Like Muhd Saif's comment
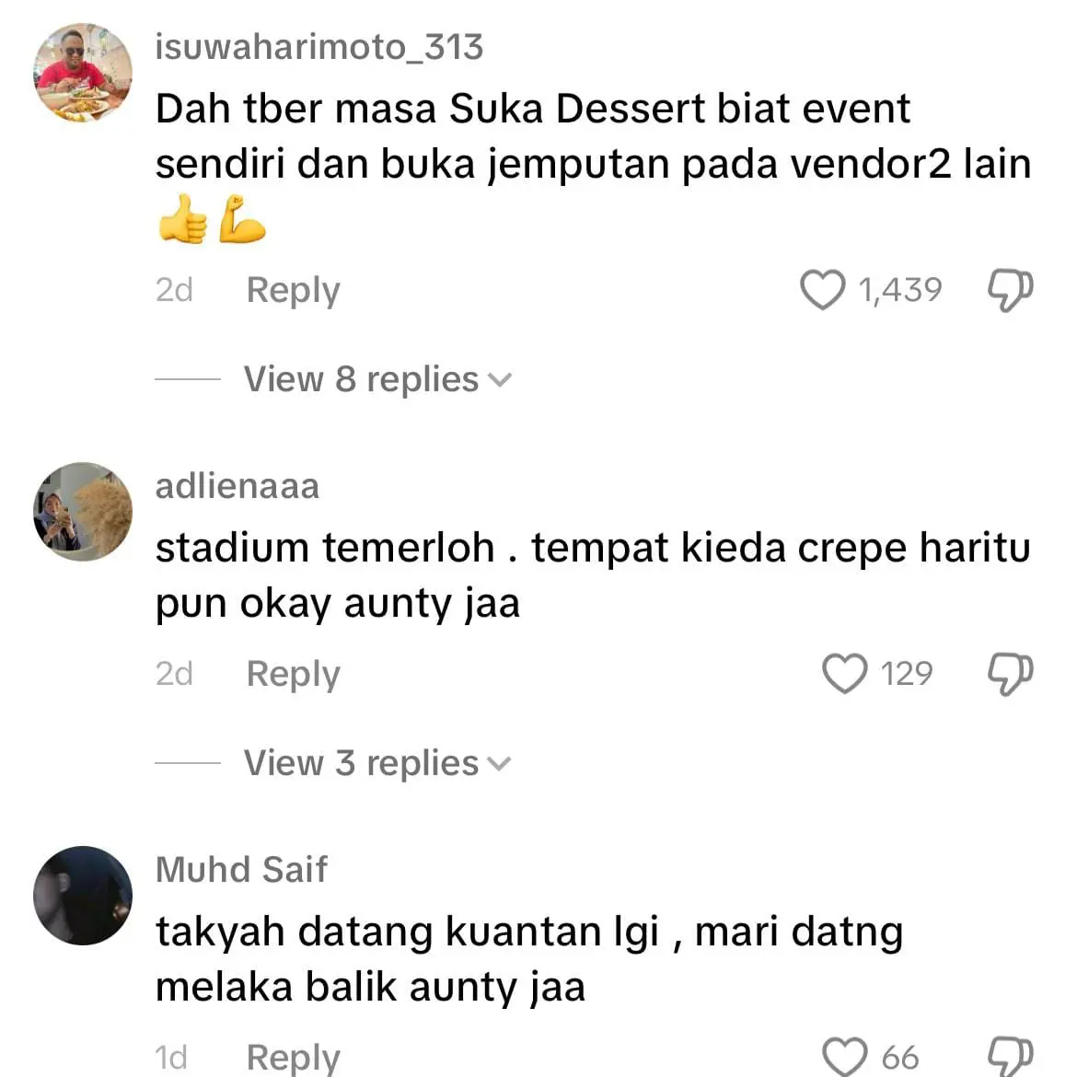Image resolution: width=1077 pixels, height=1077 pixels. [x=844, y=1057]
